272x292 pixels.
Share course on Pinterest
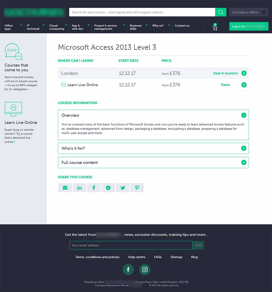(137, 188)
